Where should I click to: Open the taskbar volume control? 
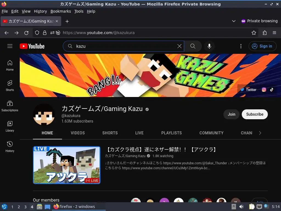pos(241,207)
